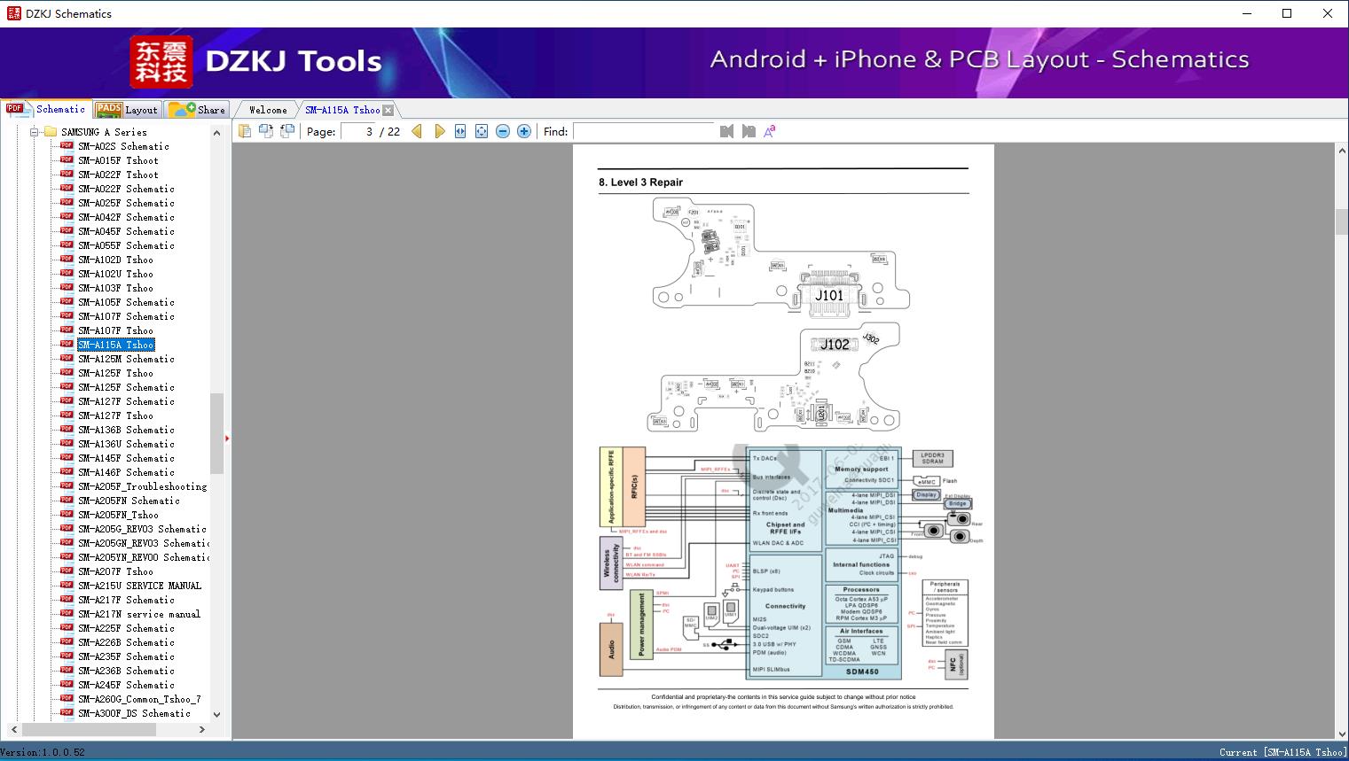Viewport: 1349px width, 761px height.
Task: Select SM-A215U SERVICE MANUAL
Action: (139, 586)
